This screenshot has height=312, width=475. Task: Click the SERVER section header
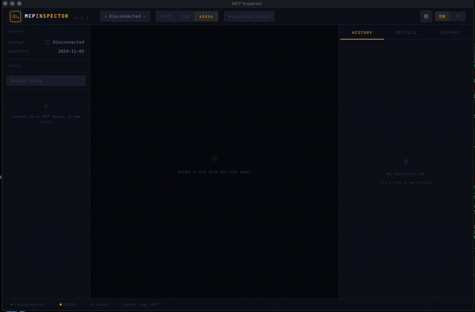pyautogui.click(x=16, y=31)
